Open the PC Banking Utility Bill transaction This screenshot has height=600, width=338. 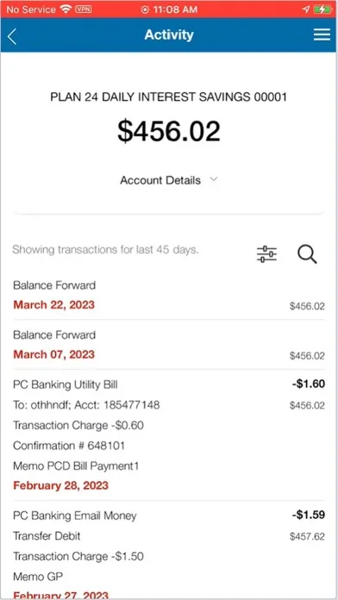tap(169, 435)
